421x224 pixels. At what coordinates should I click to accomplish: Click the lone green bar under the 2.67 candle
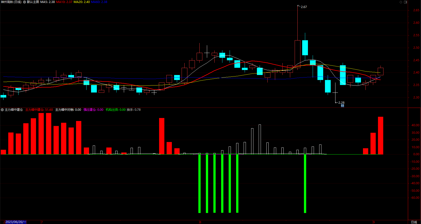coord(305,183)
